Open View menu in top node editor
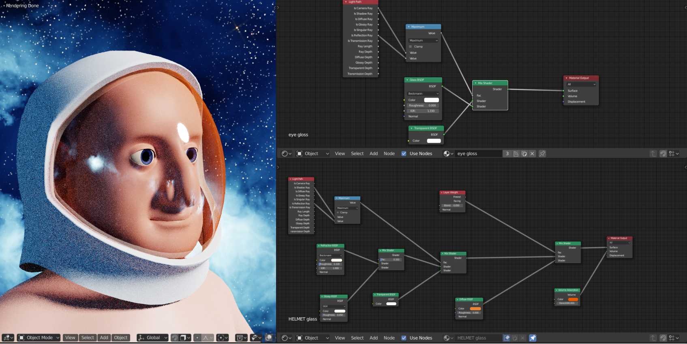Image resolution: width=687 pixels, height=344 pixels. click(340, 153)
